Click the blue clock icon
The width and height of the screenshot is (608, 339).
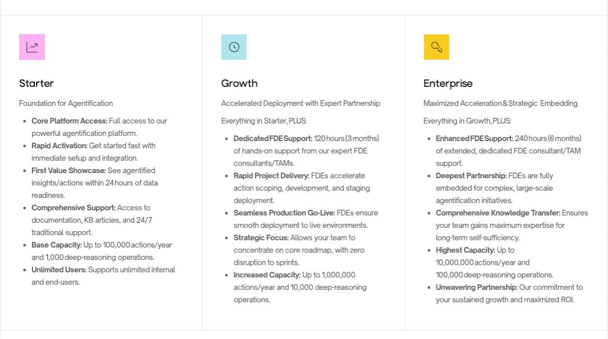pyautogui.click(x=234, y=47)
